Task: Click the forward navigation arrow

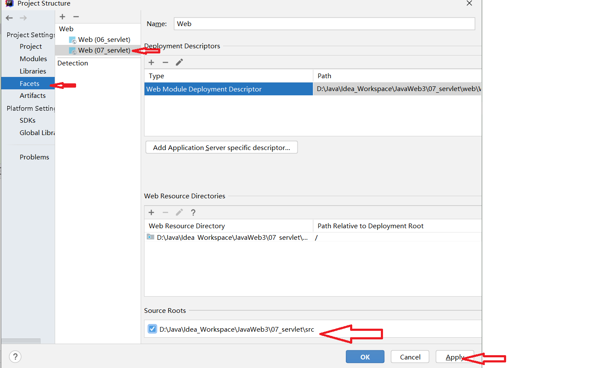Action: pyautogui.click(x=24, y=18)
